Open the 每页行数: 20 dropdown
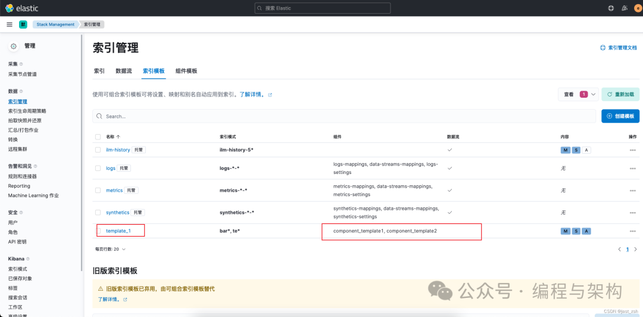 (110, 249)
